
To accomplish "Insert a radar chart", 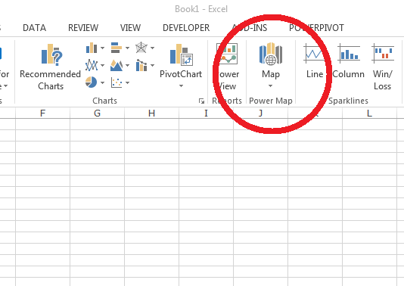I will pos(141,48).
